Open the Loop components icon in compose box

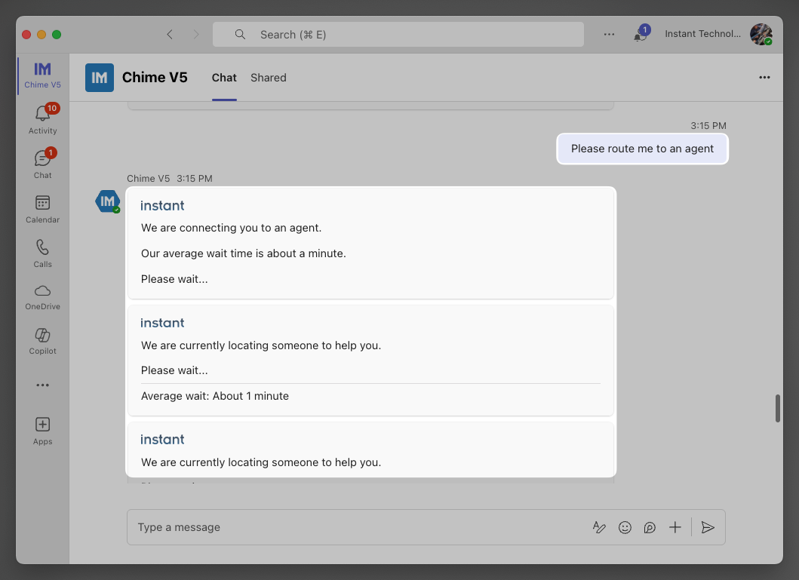pyautogui.click(x=650, y=527)
